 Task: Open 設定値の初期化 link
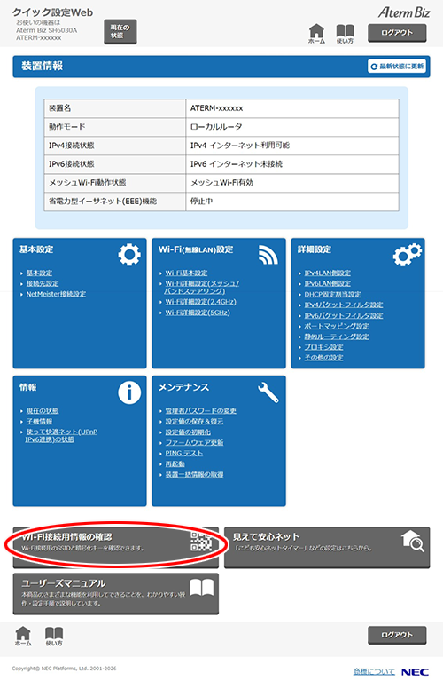click(x=188, y=432)
